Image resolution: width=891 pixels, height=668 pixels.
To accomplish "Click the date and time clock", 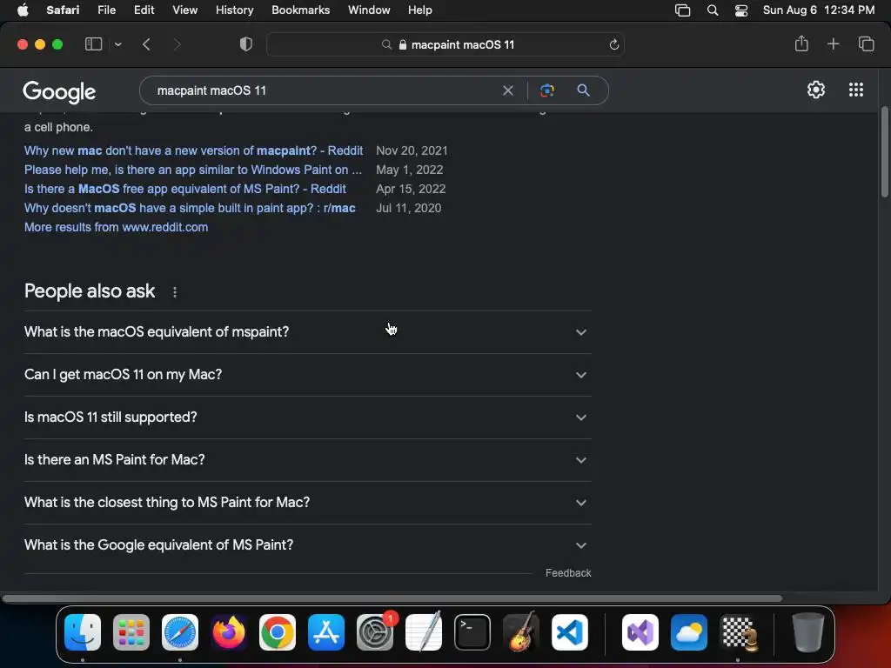I will 818,10.
